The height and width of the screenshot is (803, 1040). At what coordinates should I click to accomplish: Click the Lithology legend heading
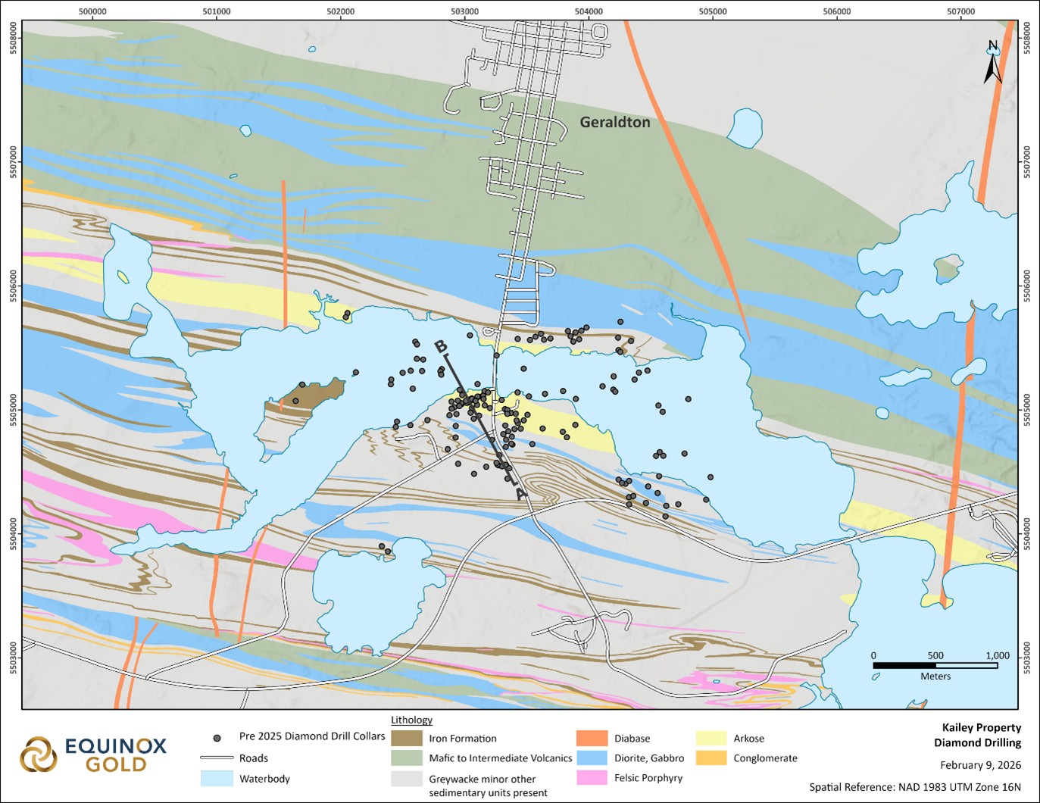411,720
